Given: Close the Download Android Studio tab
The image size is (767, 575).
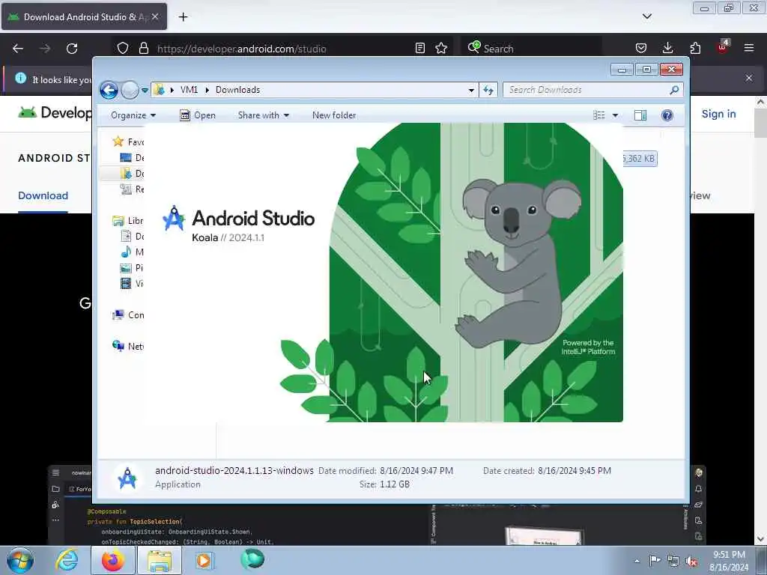Looking at the screenshot, I should 155,16.
